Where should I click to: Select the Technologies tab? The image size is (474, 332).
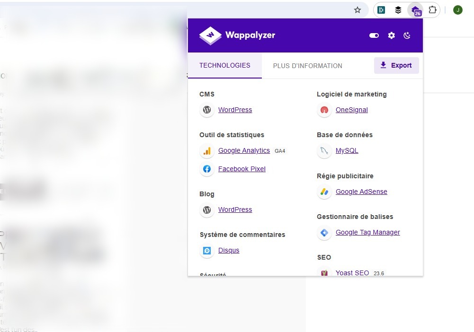tap(224, 65)
